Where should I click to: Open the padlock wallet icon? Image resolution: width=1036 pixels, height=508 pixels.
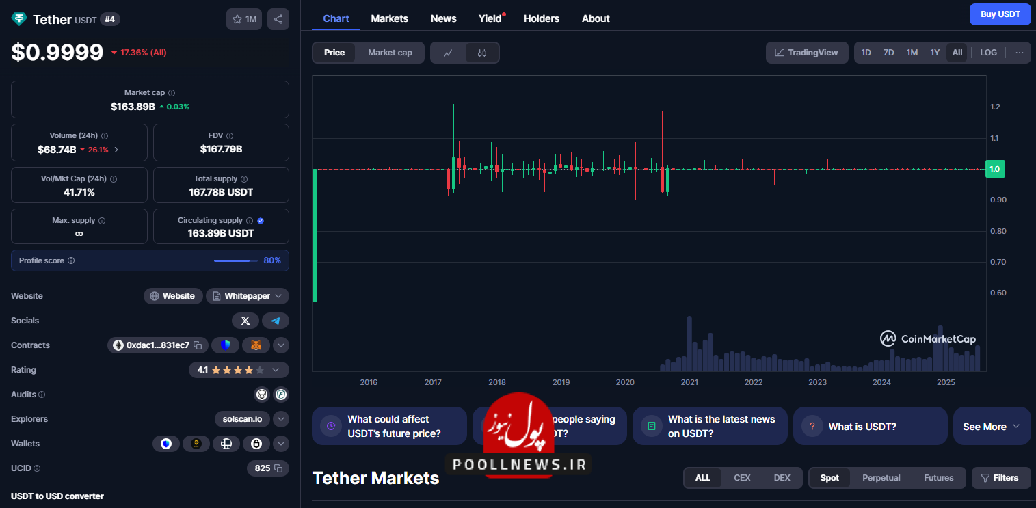point(256,444)
